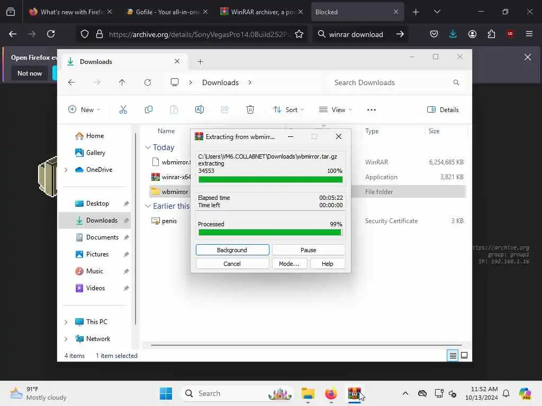The height and width of the screenshot is (406, 542).
Task: Open the View dropdown
Action: 335,110
